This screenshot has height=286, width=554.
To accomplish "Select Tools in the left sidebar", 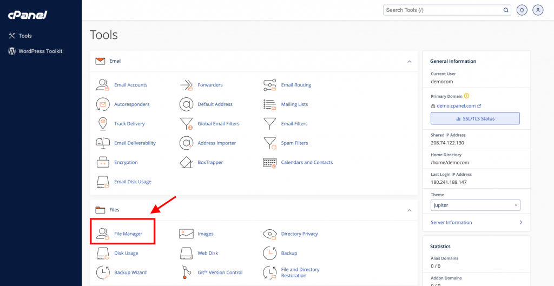I will 25,36.
